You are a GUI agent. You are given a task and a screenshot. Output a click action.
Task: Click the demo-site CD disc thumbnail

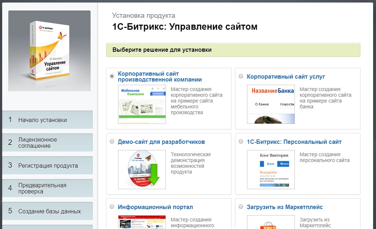(x=142, y=170)
